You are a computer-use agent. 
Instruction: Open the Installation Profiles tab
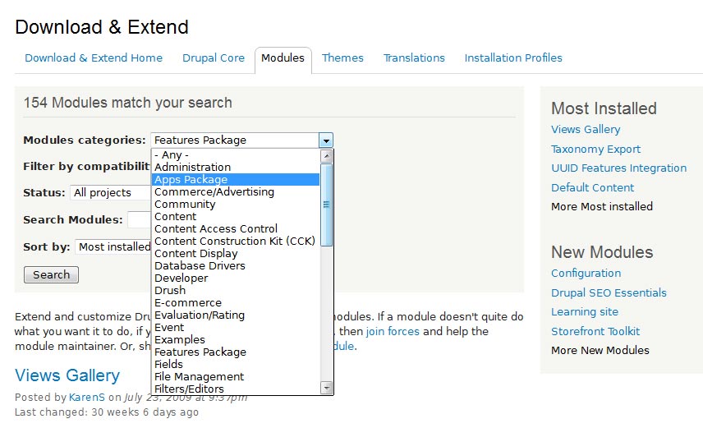(x=513, y=58)
